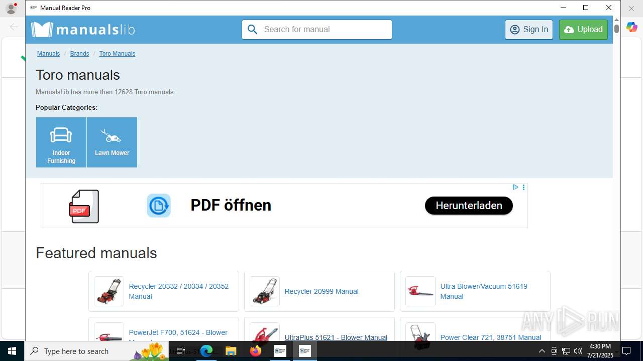This screenshot has height=361, width=643.
Task: Focus the Search for manual field
Action: pyautogui.click(x=317, y=30)
